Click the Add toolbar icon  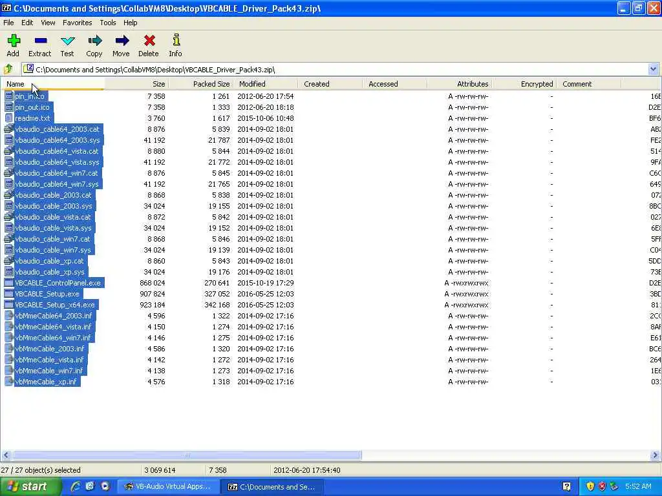click(14, 41)
